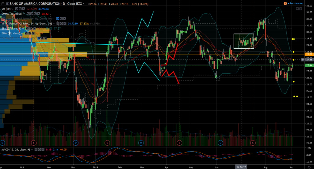The width and height of the screenshot is (314, 169).
Task: Remove the Vol (20) indicator with its X
Action: [x=23, y=9]
